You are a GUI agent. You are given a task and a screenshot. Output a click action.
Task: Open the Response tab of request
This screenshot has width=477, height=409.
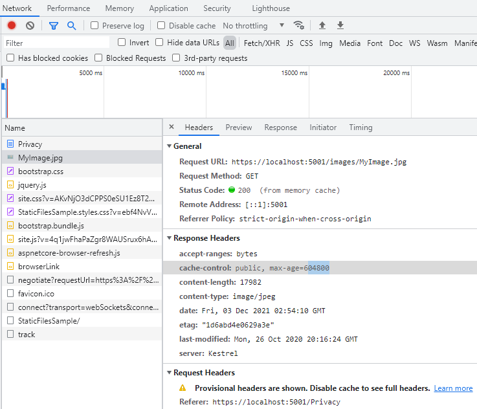point(280,127)
